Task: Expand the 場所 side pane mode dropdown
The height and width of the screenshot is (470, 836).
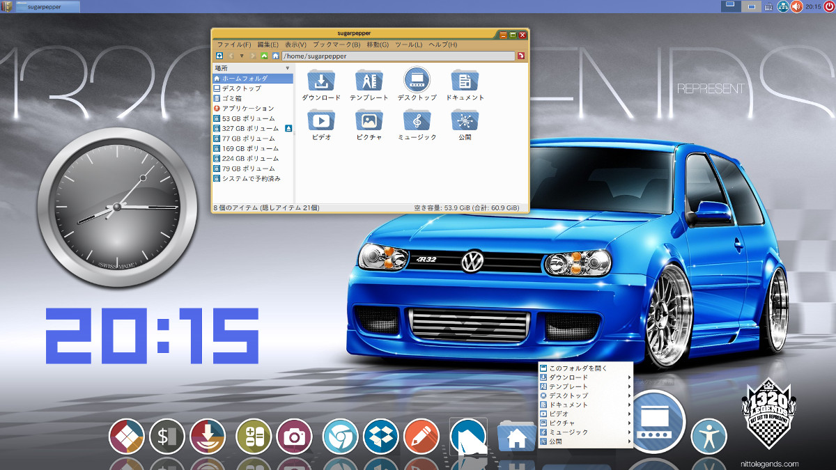Action: click(288, 68)
